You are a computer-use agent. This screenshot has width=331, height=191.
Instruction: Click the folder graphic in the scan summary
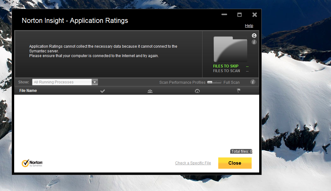[x=230, y=49]
